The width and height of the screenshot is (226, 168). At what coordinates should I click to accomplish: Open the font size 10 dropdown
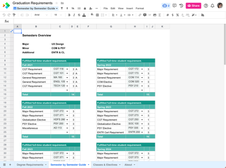[58, 15]
